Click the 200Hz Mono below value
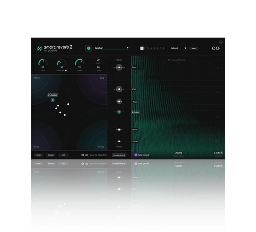Viewport: 256px width, 232px height. [178, 153]
